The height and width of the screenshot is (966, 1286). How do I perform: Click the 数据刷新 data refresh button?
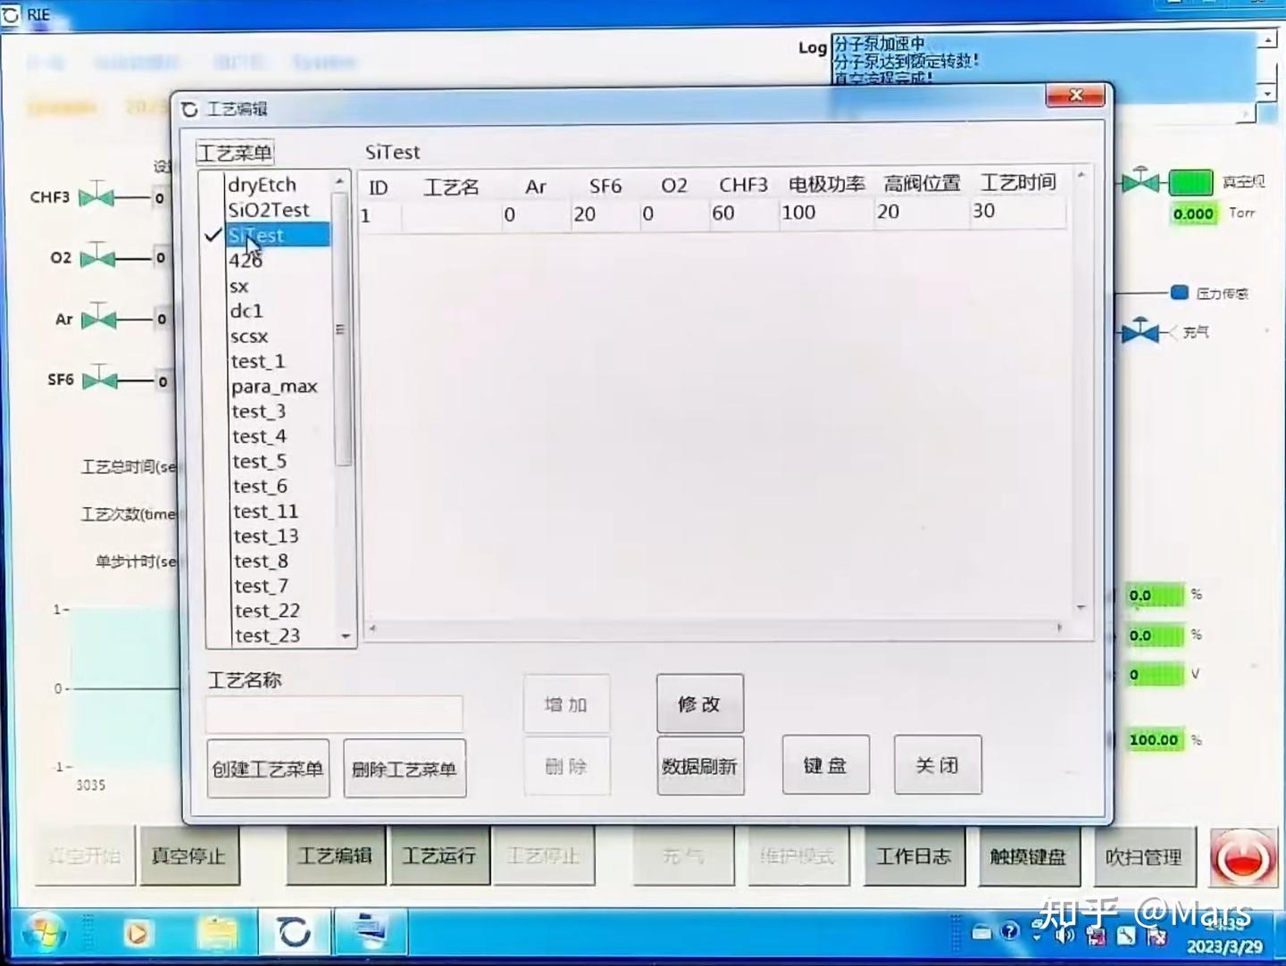pos(700,764)
